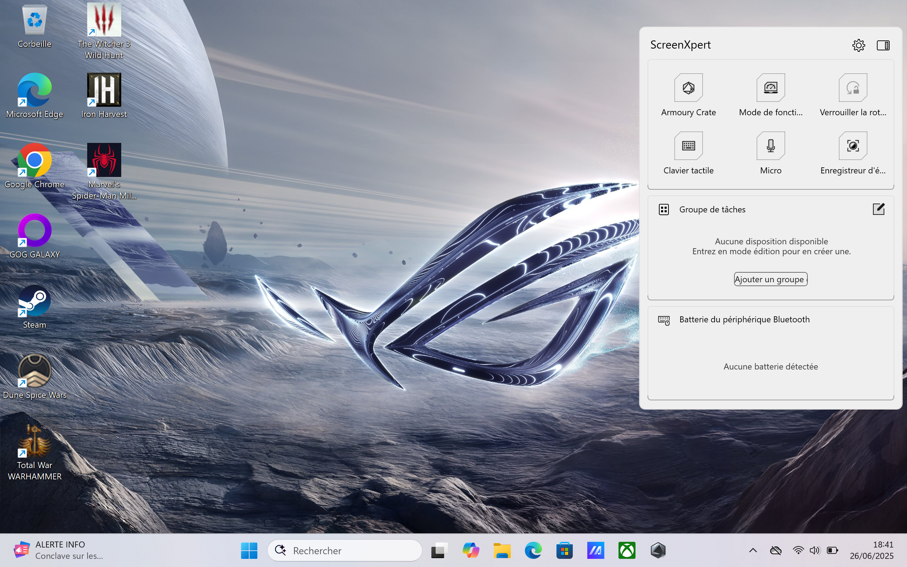The height and width of the screenshot is (567, 907).
Task: Click the Groupe de tâches grid icon
Action: pos(664,209)
